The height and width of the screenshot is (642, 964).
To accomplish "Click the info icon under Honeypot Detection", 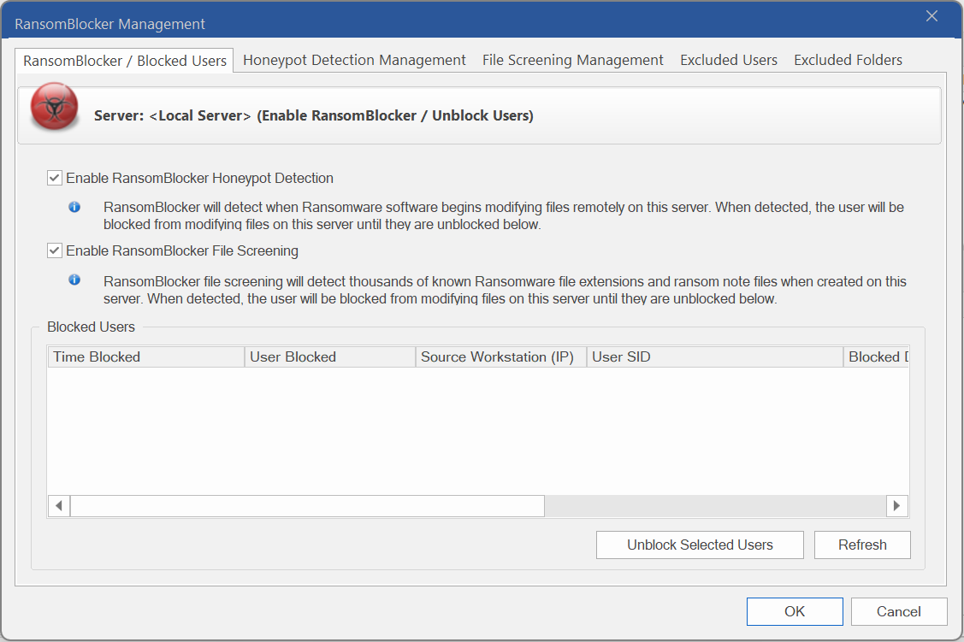I will 74,207.
